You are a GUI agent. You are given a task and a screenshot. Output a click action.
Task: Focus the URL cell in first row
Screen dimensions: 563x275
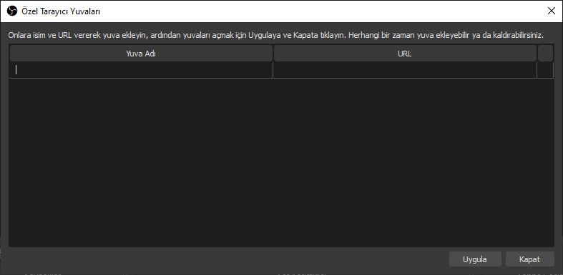tap(405, 70)
